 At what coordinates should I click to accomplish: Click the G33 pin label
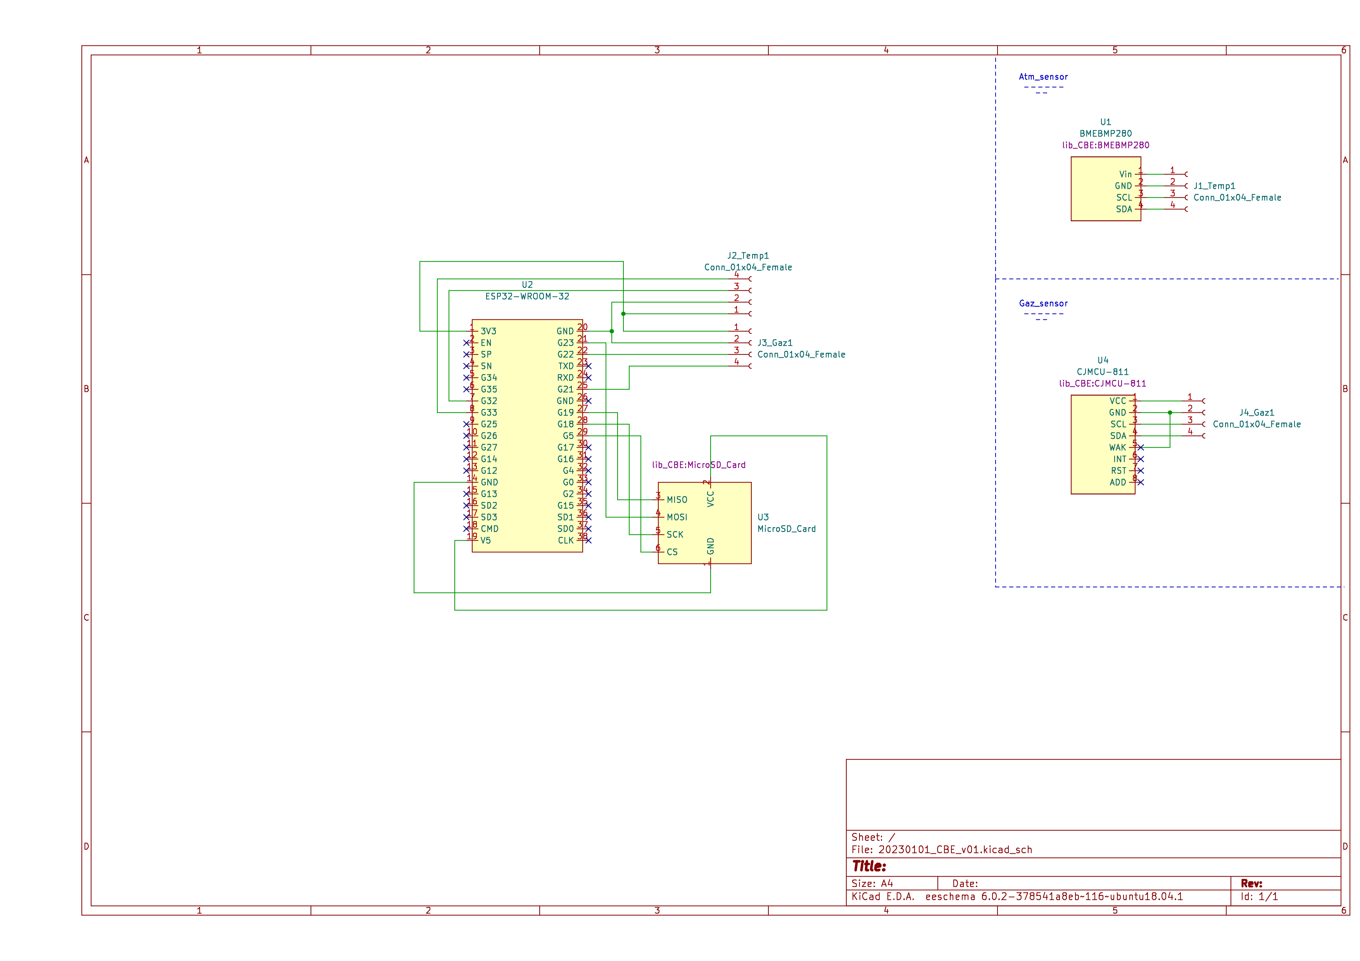[x=488, y=413]
